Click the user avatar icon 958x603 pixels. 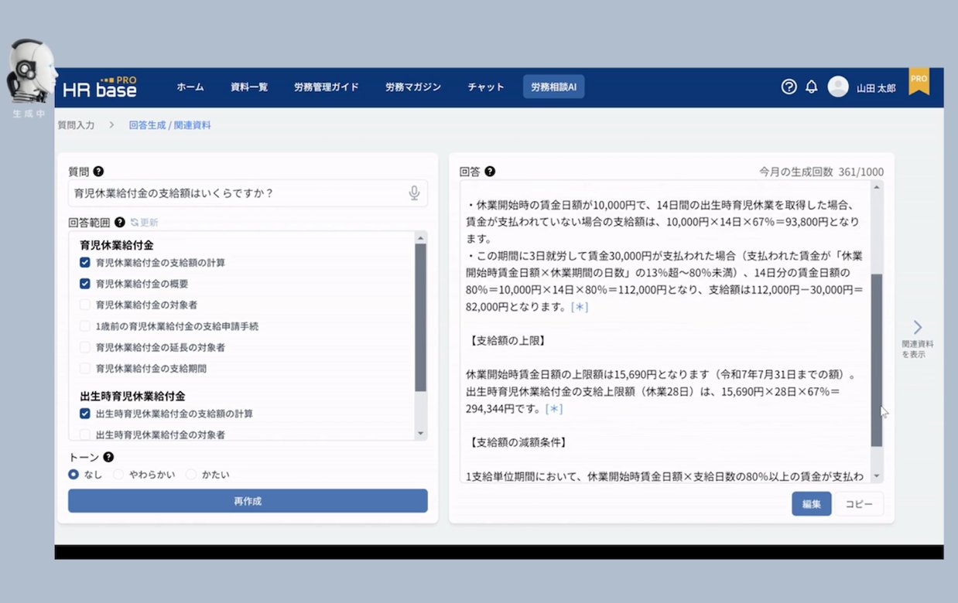click(838, 87)
